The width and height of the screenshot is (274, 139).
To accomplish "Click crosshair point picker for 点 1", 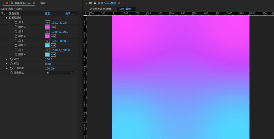I will (47, 23).
